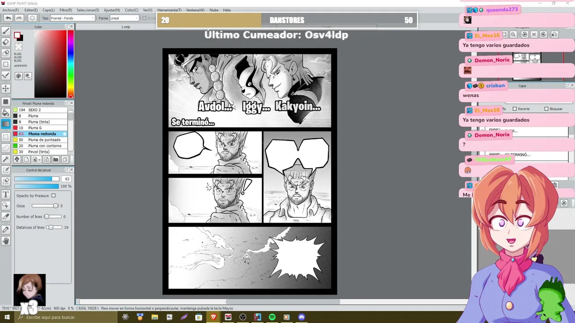The width and height of the screenshot is (575, 323).
Task: Select the Fill rectangle tool
Action: (6, 102)
